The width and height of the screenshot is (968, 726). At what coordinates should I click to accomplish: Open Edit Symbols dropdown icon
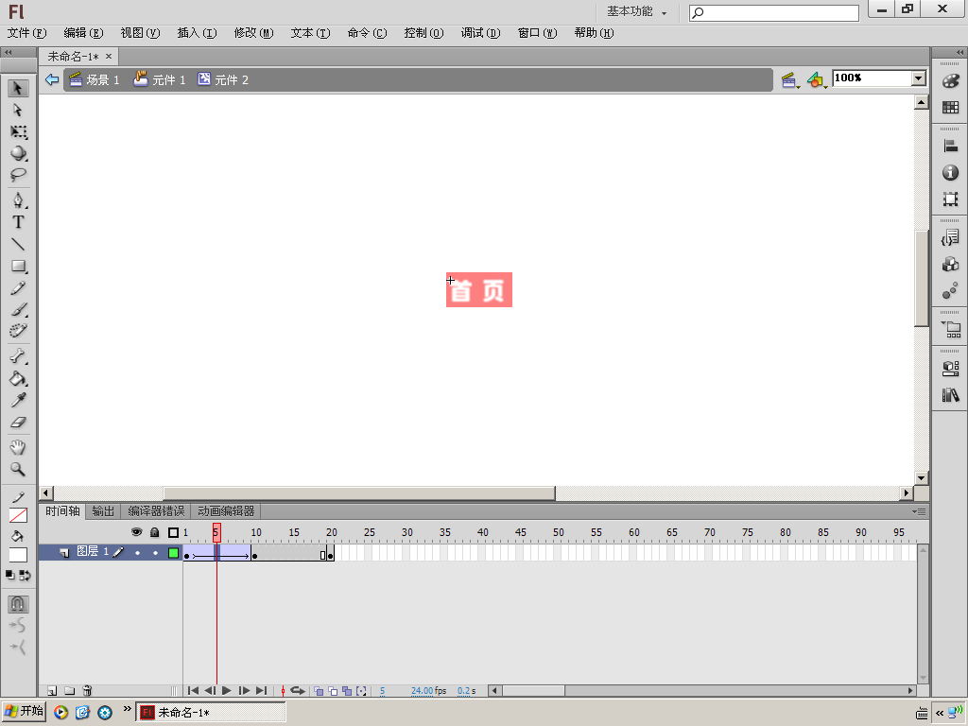[x=817, y=80]
